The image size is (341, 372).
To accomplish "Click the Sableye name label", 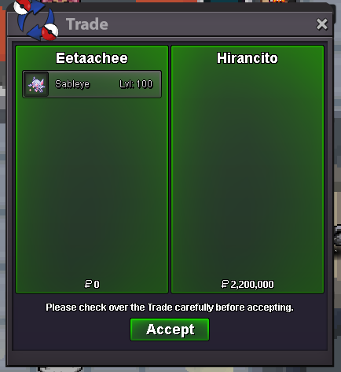I will 72,84.
